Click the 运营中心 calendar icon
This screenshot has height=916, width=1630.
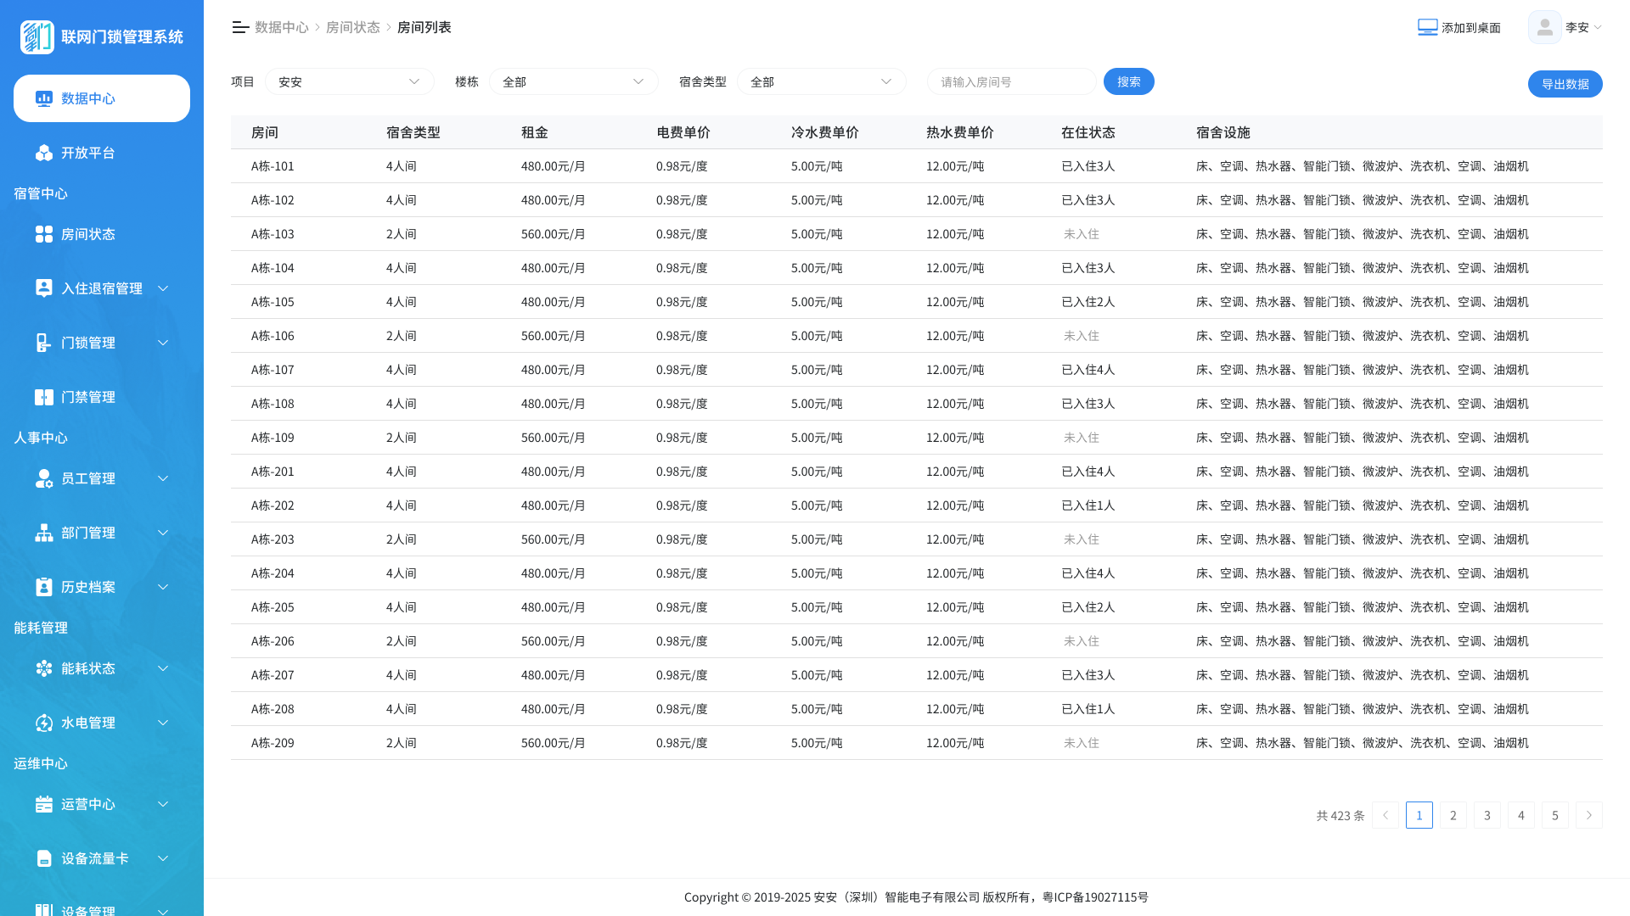click(x=44, y=804)
